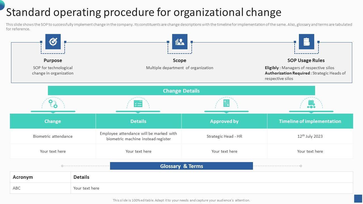Select the Strategic Head - HR cell
Image resolution: width=363 pixels, height=204 pixels.
[x=224, y=136]
